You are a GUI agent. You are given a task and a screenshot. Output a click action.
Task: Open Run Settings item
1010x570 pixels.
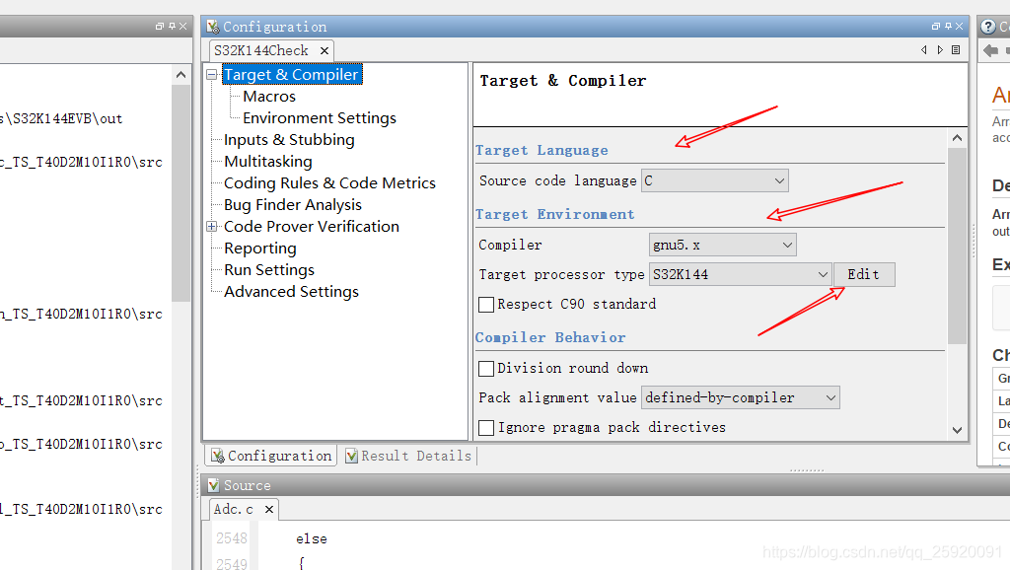pyautogui.click(x=269, y=270)
